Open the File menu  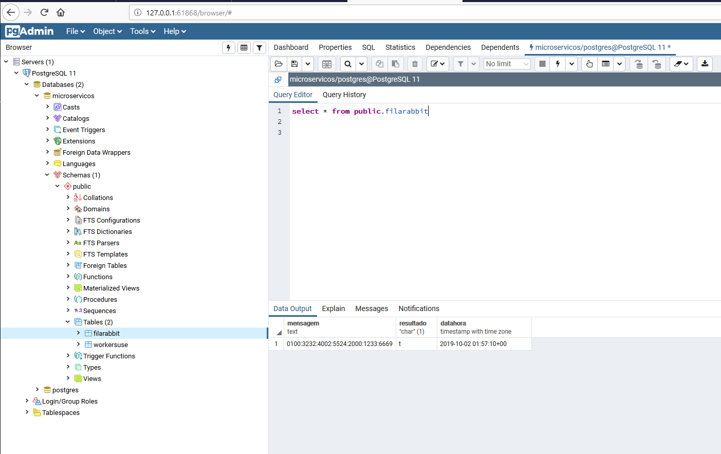click(x=76, y=31)
